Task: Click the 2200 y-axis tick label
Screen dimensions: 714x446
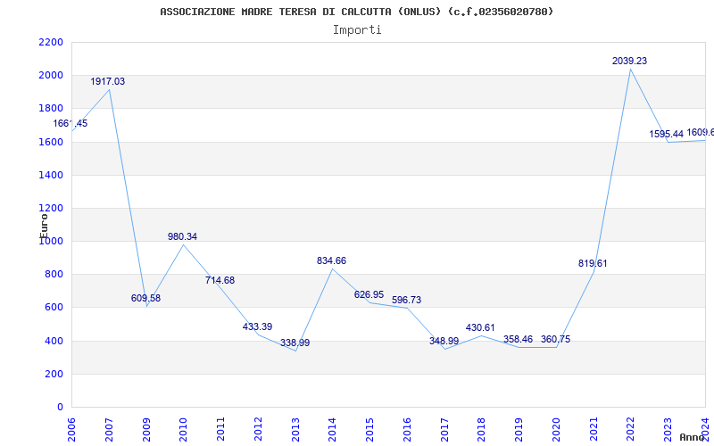Action: coord(51,43)
